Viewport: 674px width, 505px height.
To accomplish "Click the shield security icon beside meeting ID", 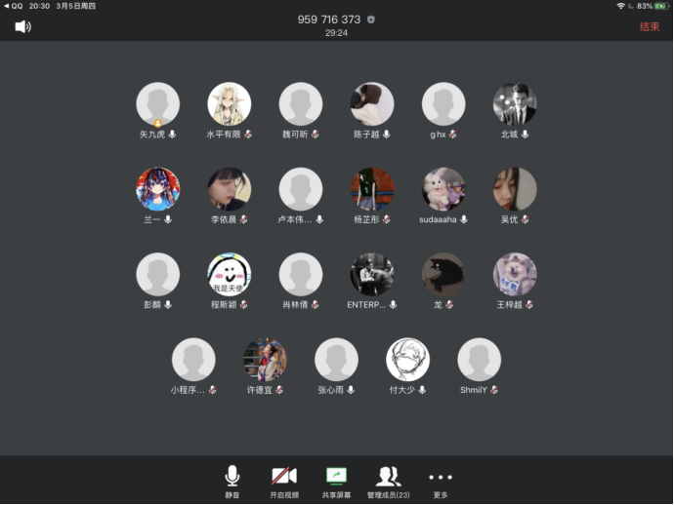I will point(371,19).
